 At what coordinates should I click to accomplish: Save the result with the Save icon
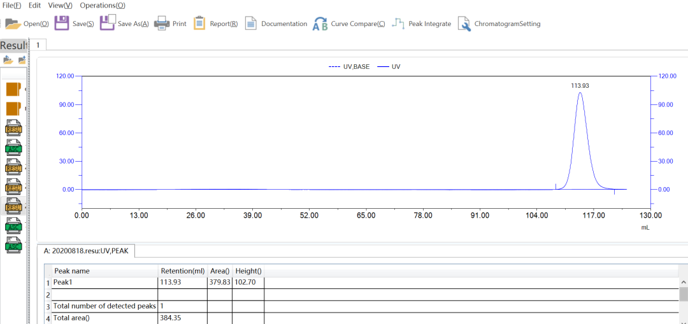click(62, 24)
